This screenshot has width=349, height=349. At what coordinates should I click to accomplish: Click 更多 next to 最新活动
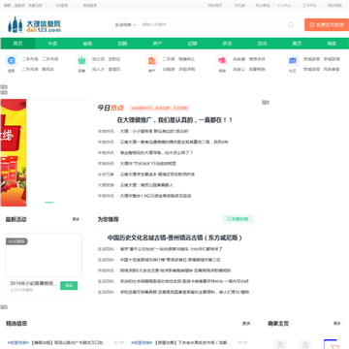[77, 219]
